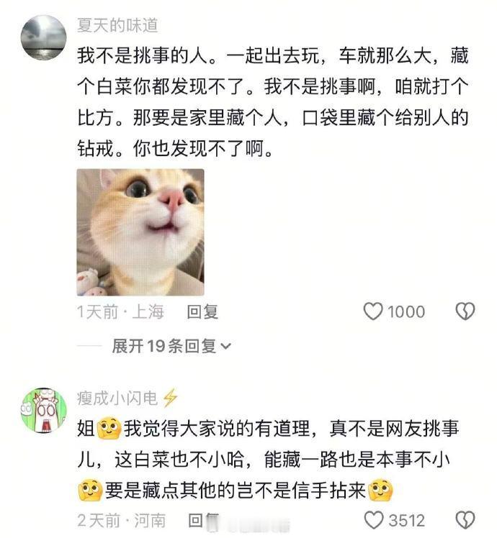
Task: Like the comment by 瘦成小闪电
Action: pyautogui.click(x=374, y=520)
